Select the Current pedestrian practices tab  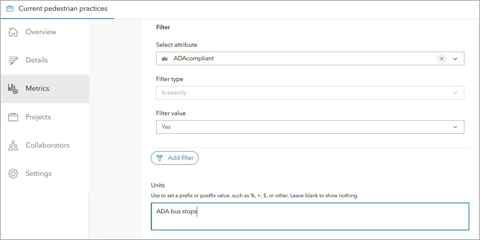62,9
